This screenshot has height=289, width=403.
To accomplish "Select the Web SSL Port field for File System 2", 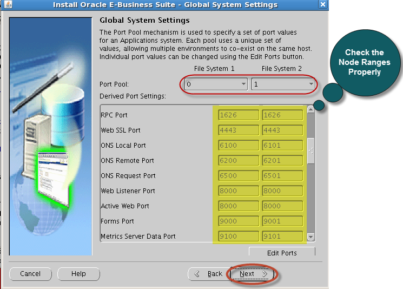I will click(x=282, y=130).
